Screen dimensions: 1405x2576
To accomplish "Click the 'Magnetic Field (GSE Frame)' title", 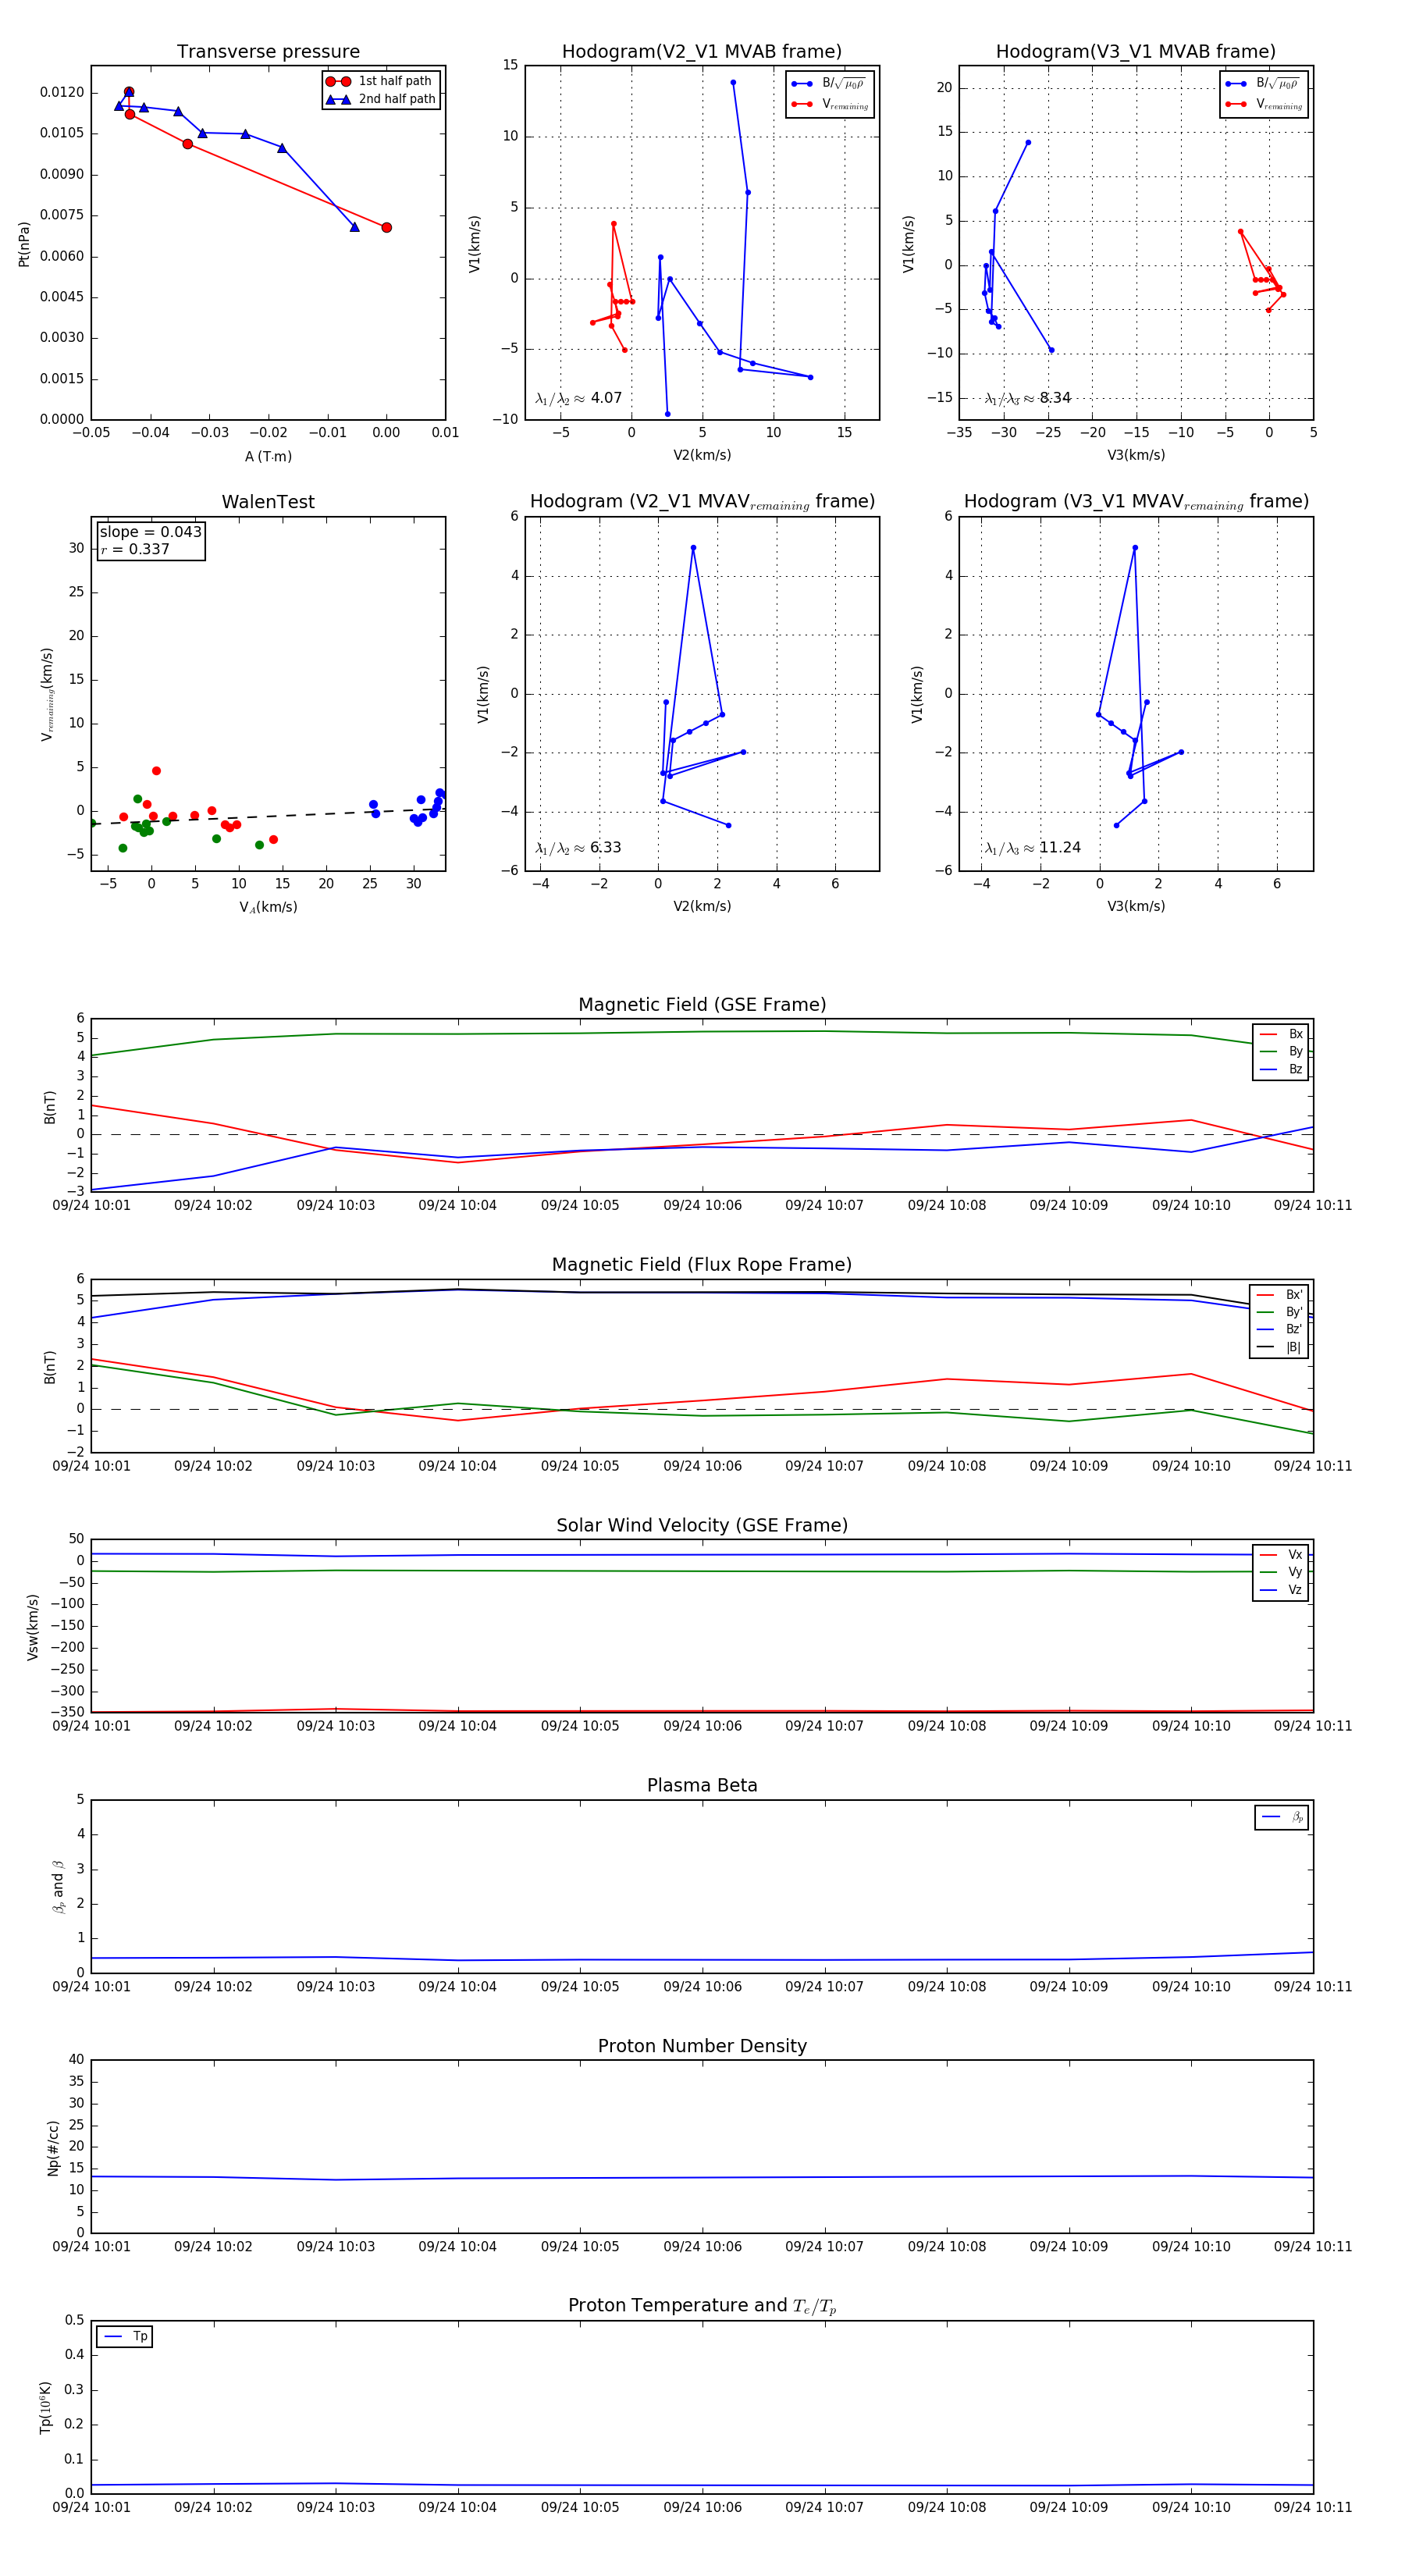I will click(702, 1005).
